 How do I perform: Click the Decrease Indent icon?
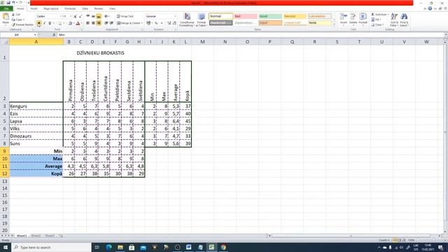106,23
